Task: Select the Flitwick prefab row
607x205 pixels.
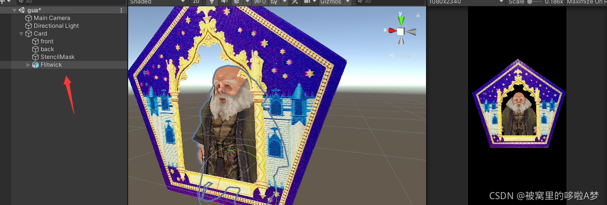Action: [64, 65]
